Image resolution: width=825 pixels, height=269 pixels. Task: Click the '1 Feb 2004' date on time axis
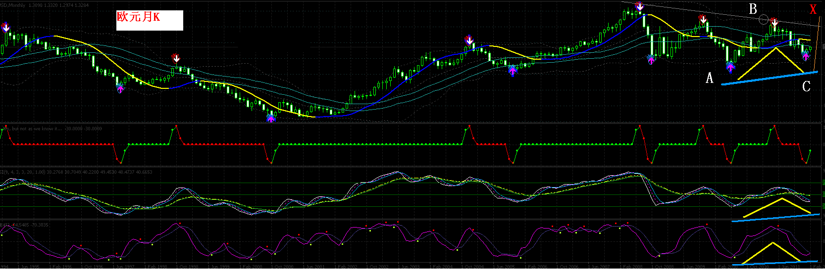(441, 267)
